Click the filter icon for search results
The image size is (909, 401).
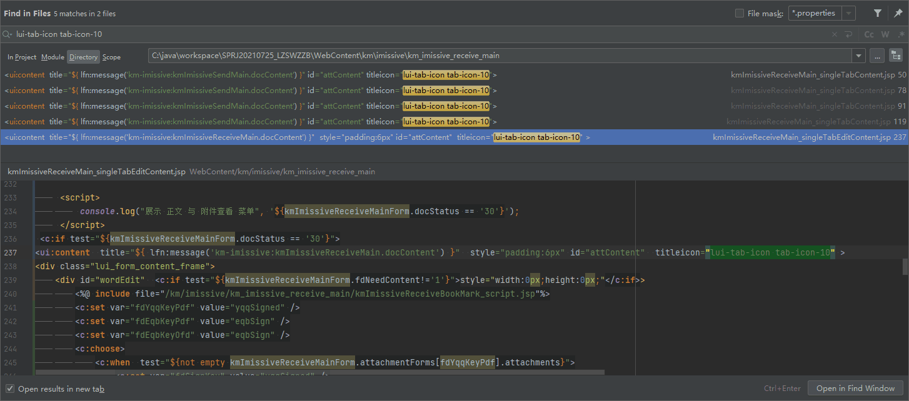click(878, 13)
